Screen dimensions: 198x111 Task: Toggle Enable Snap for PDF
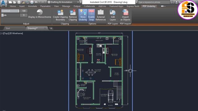click(x=91, y=15)
